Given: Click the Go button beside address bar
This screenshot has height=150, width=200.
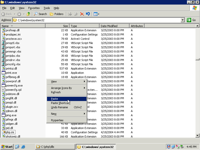Looking at the screenshot, I should 191,20.
